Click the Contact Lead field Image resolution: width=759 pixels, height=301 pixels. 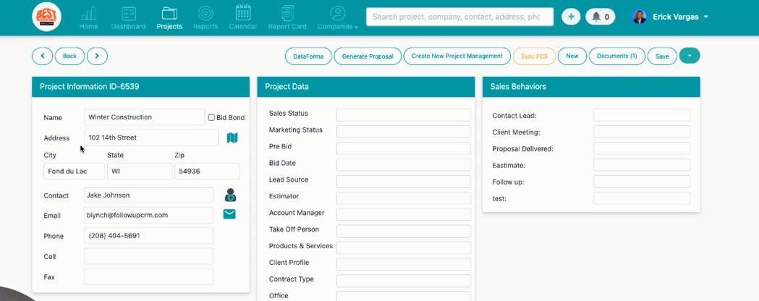[642, 115]
